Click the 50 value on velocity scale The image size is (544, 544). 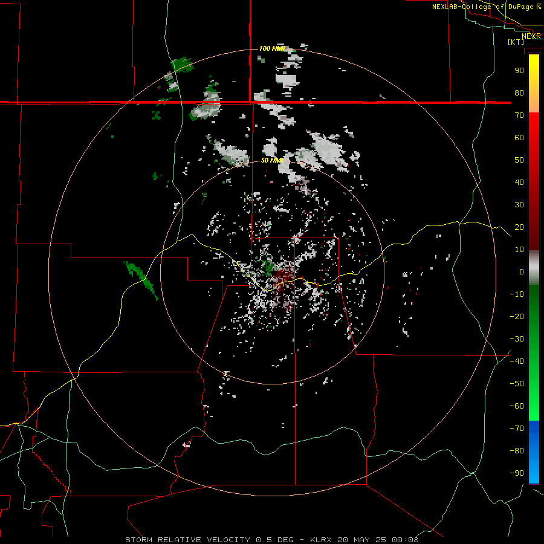coord(519,160)
